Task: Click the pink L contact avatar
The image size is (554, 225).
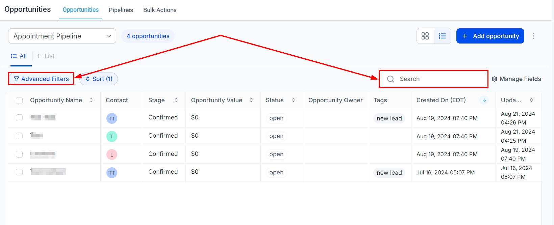Action: (112, 155)
